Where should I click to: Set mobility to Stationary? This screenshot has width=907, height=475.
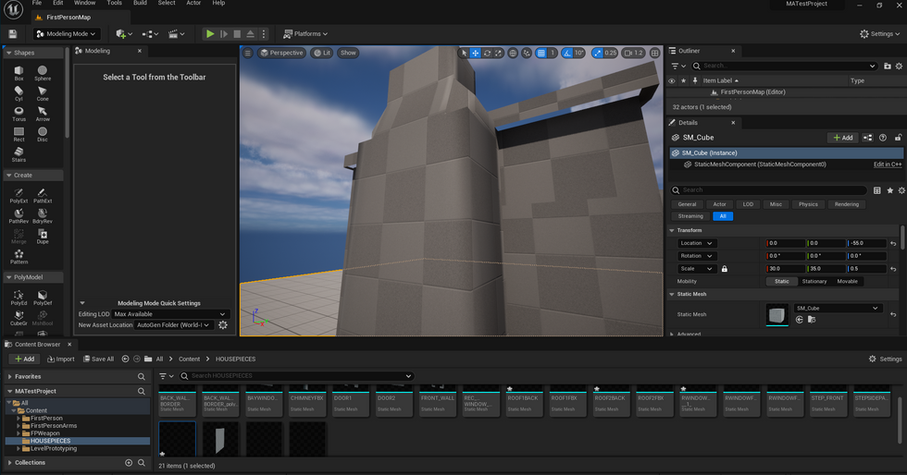[x=814, y=281]
